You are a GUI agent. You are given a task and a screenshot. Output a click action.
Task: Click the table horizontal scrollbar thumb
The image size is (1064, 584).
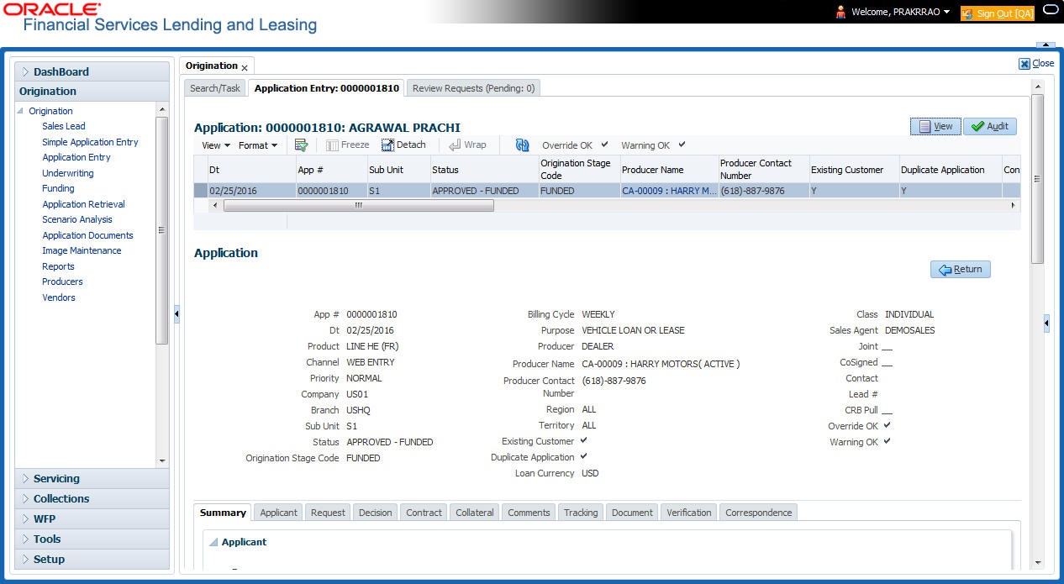[x=359, y=205]
